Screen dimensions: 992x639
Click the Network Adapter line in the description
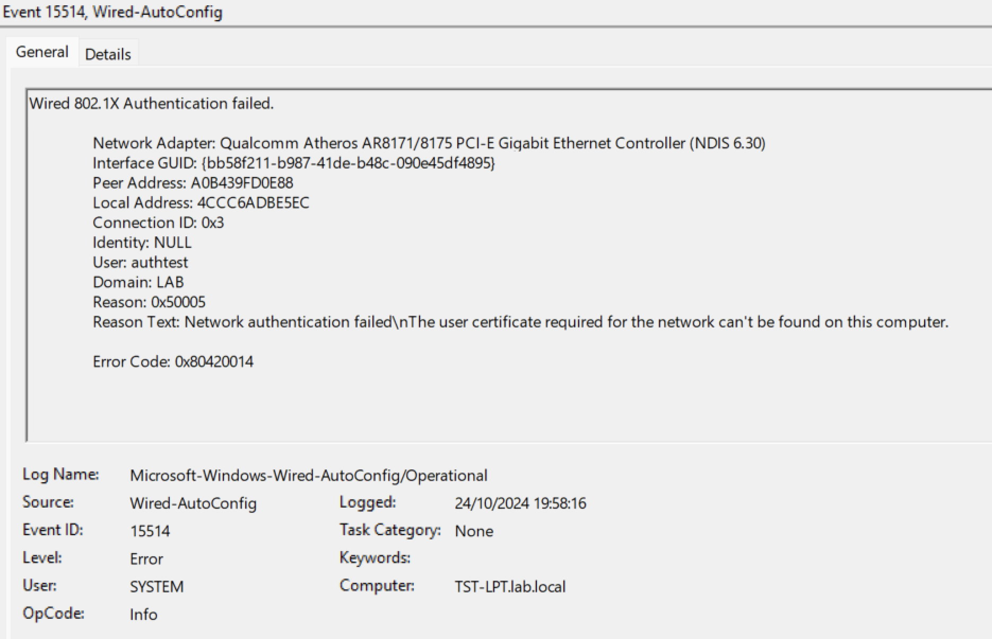pyautogui.click(x=429, y=143)
